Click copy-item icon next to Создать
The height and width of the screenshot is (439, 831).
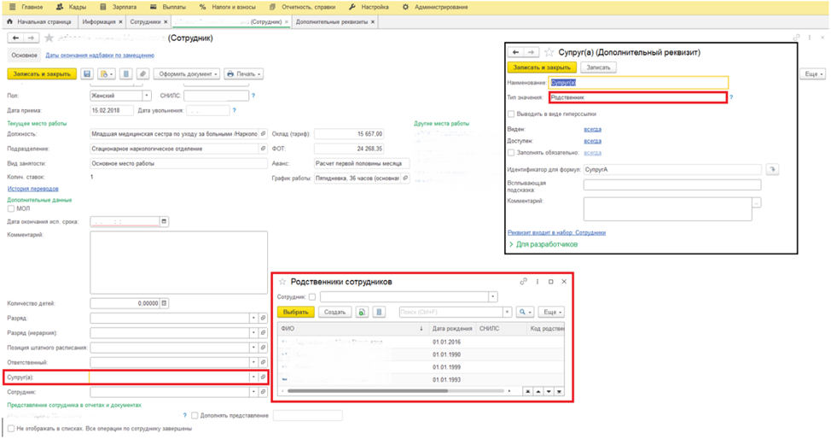362,312
